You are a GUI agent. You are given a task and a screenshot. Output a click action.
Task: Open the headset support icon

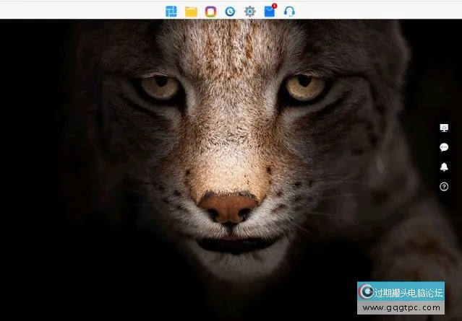[x=289, y=12]
